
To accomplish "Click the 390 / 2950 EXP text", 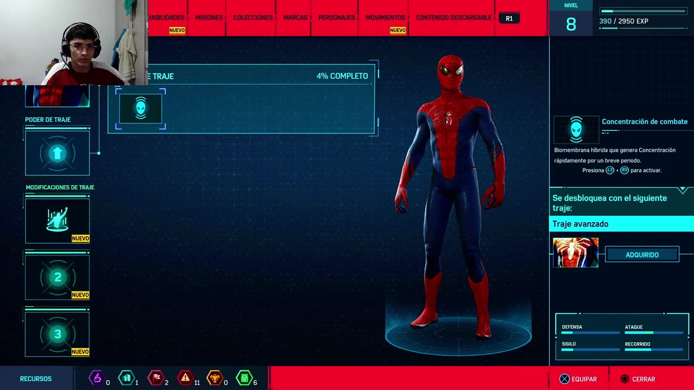I will click(x=624, y=21).
